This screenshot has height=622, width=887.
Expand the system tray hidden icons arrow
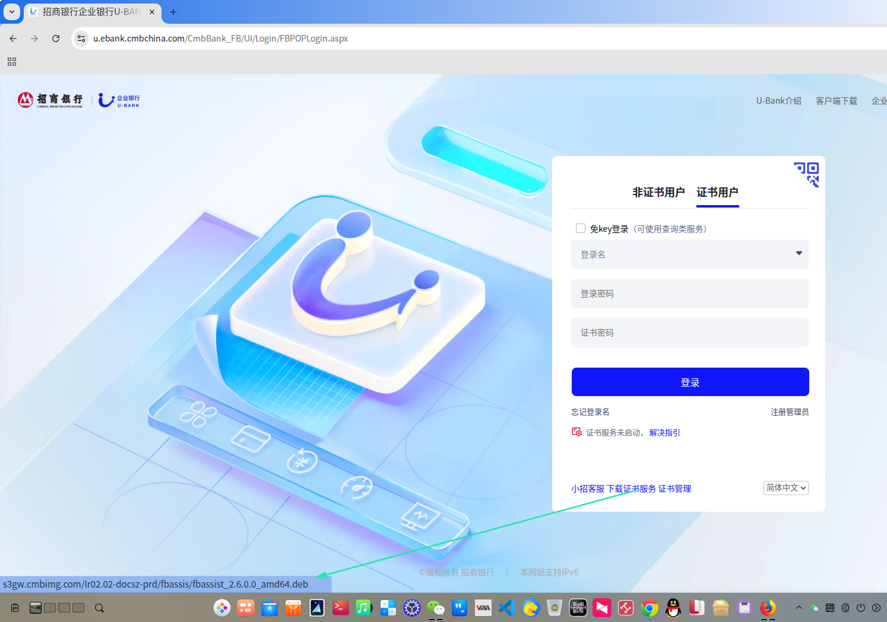pos(799,608)
